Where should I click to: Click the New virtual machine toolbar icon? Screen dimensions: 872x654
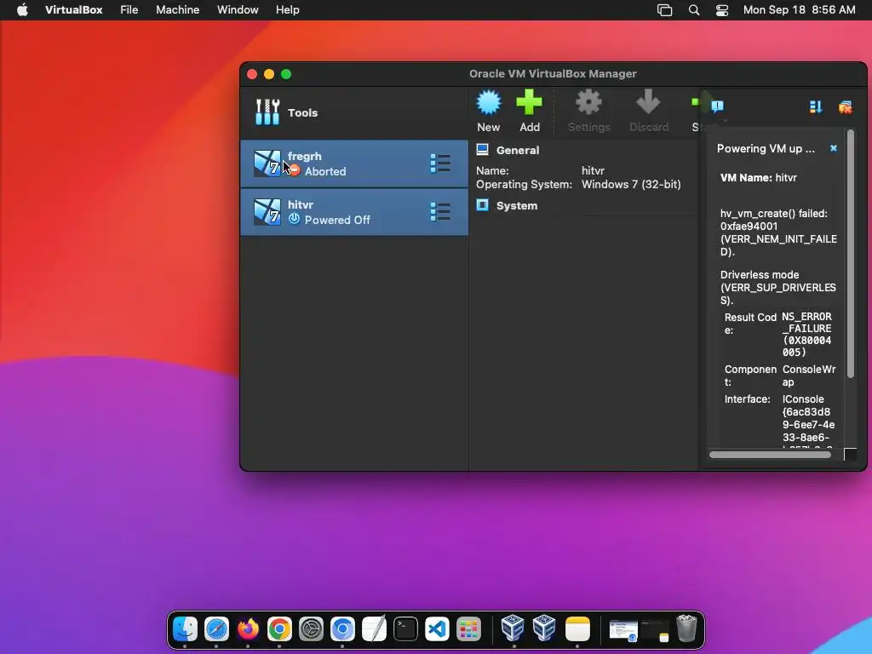coord(488,103)
